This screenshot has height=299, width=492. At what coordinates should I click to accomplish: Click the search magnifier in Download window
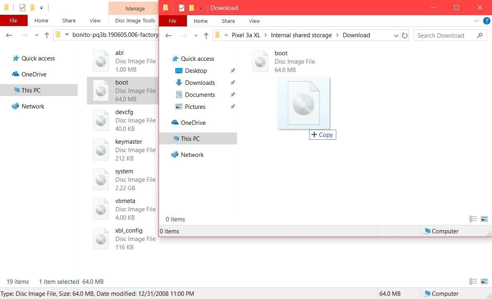(x=480, y=36)
